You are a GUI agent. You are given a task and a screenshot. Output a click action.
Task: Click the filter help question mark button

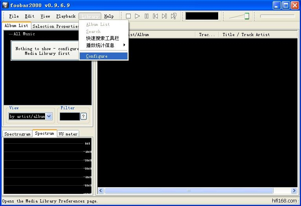(83, 116)
